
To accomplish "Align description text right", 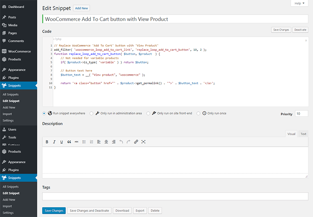I will click(x=113, y=142).
